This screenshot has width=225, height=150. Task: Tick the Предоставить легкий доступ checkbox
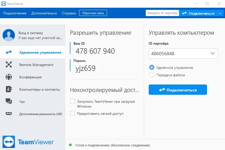click(73, 114)
